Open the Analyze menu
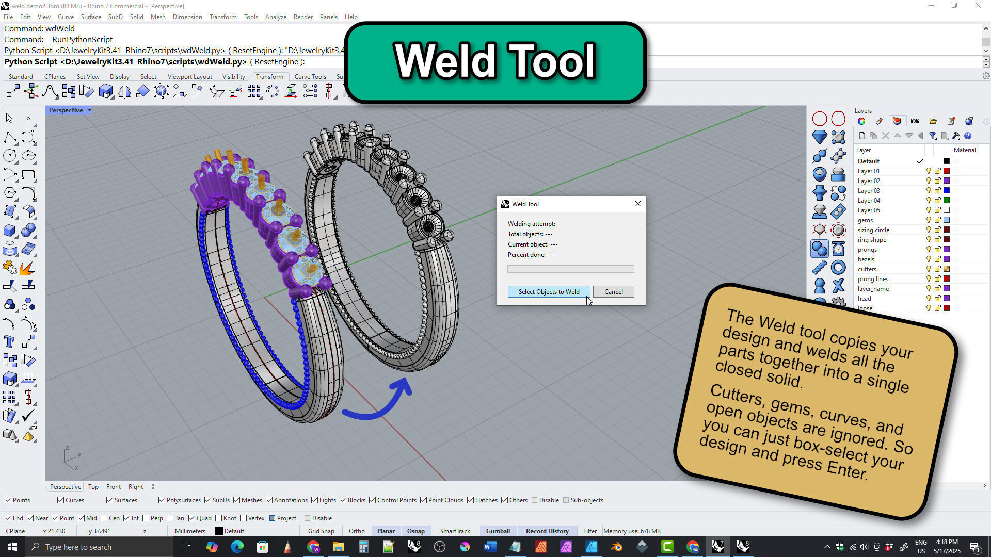Screen dimensions: 991x557 pyautogui.click(x=276, y=17)
